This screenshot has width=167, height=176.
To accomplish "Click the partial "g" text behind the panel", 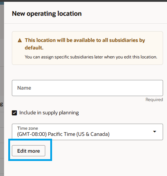I will (x=1, y=104).
